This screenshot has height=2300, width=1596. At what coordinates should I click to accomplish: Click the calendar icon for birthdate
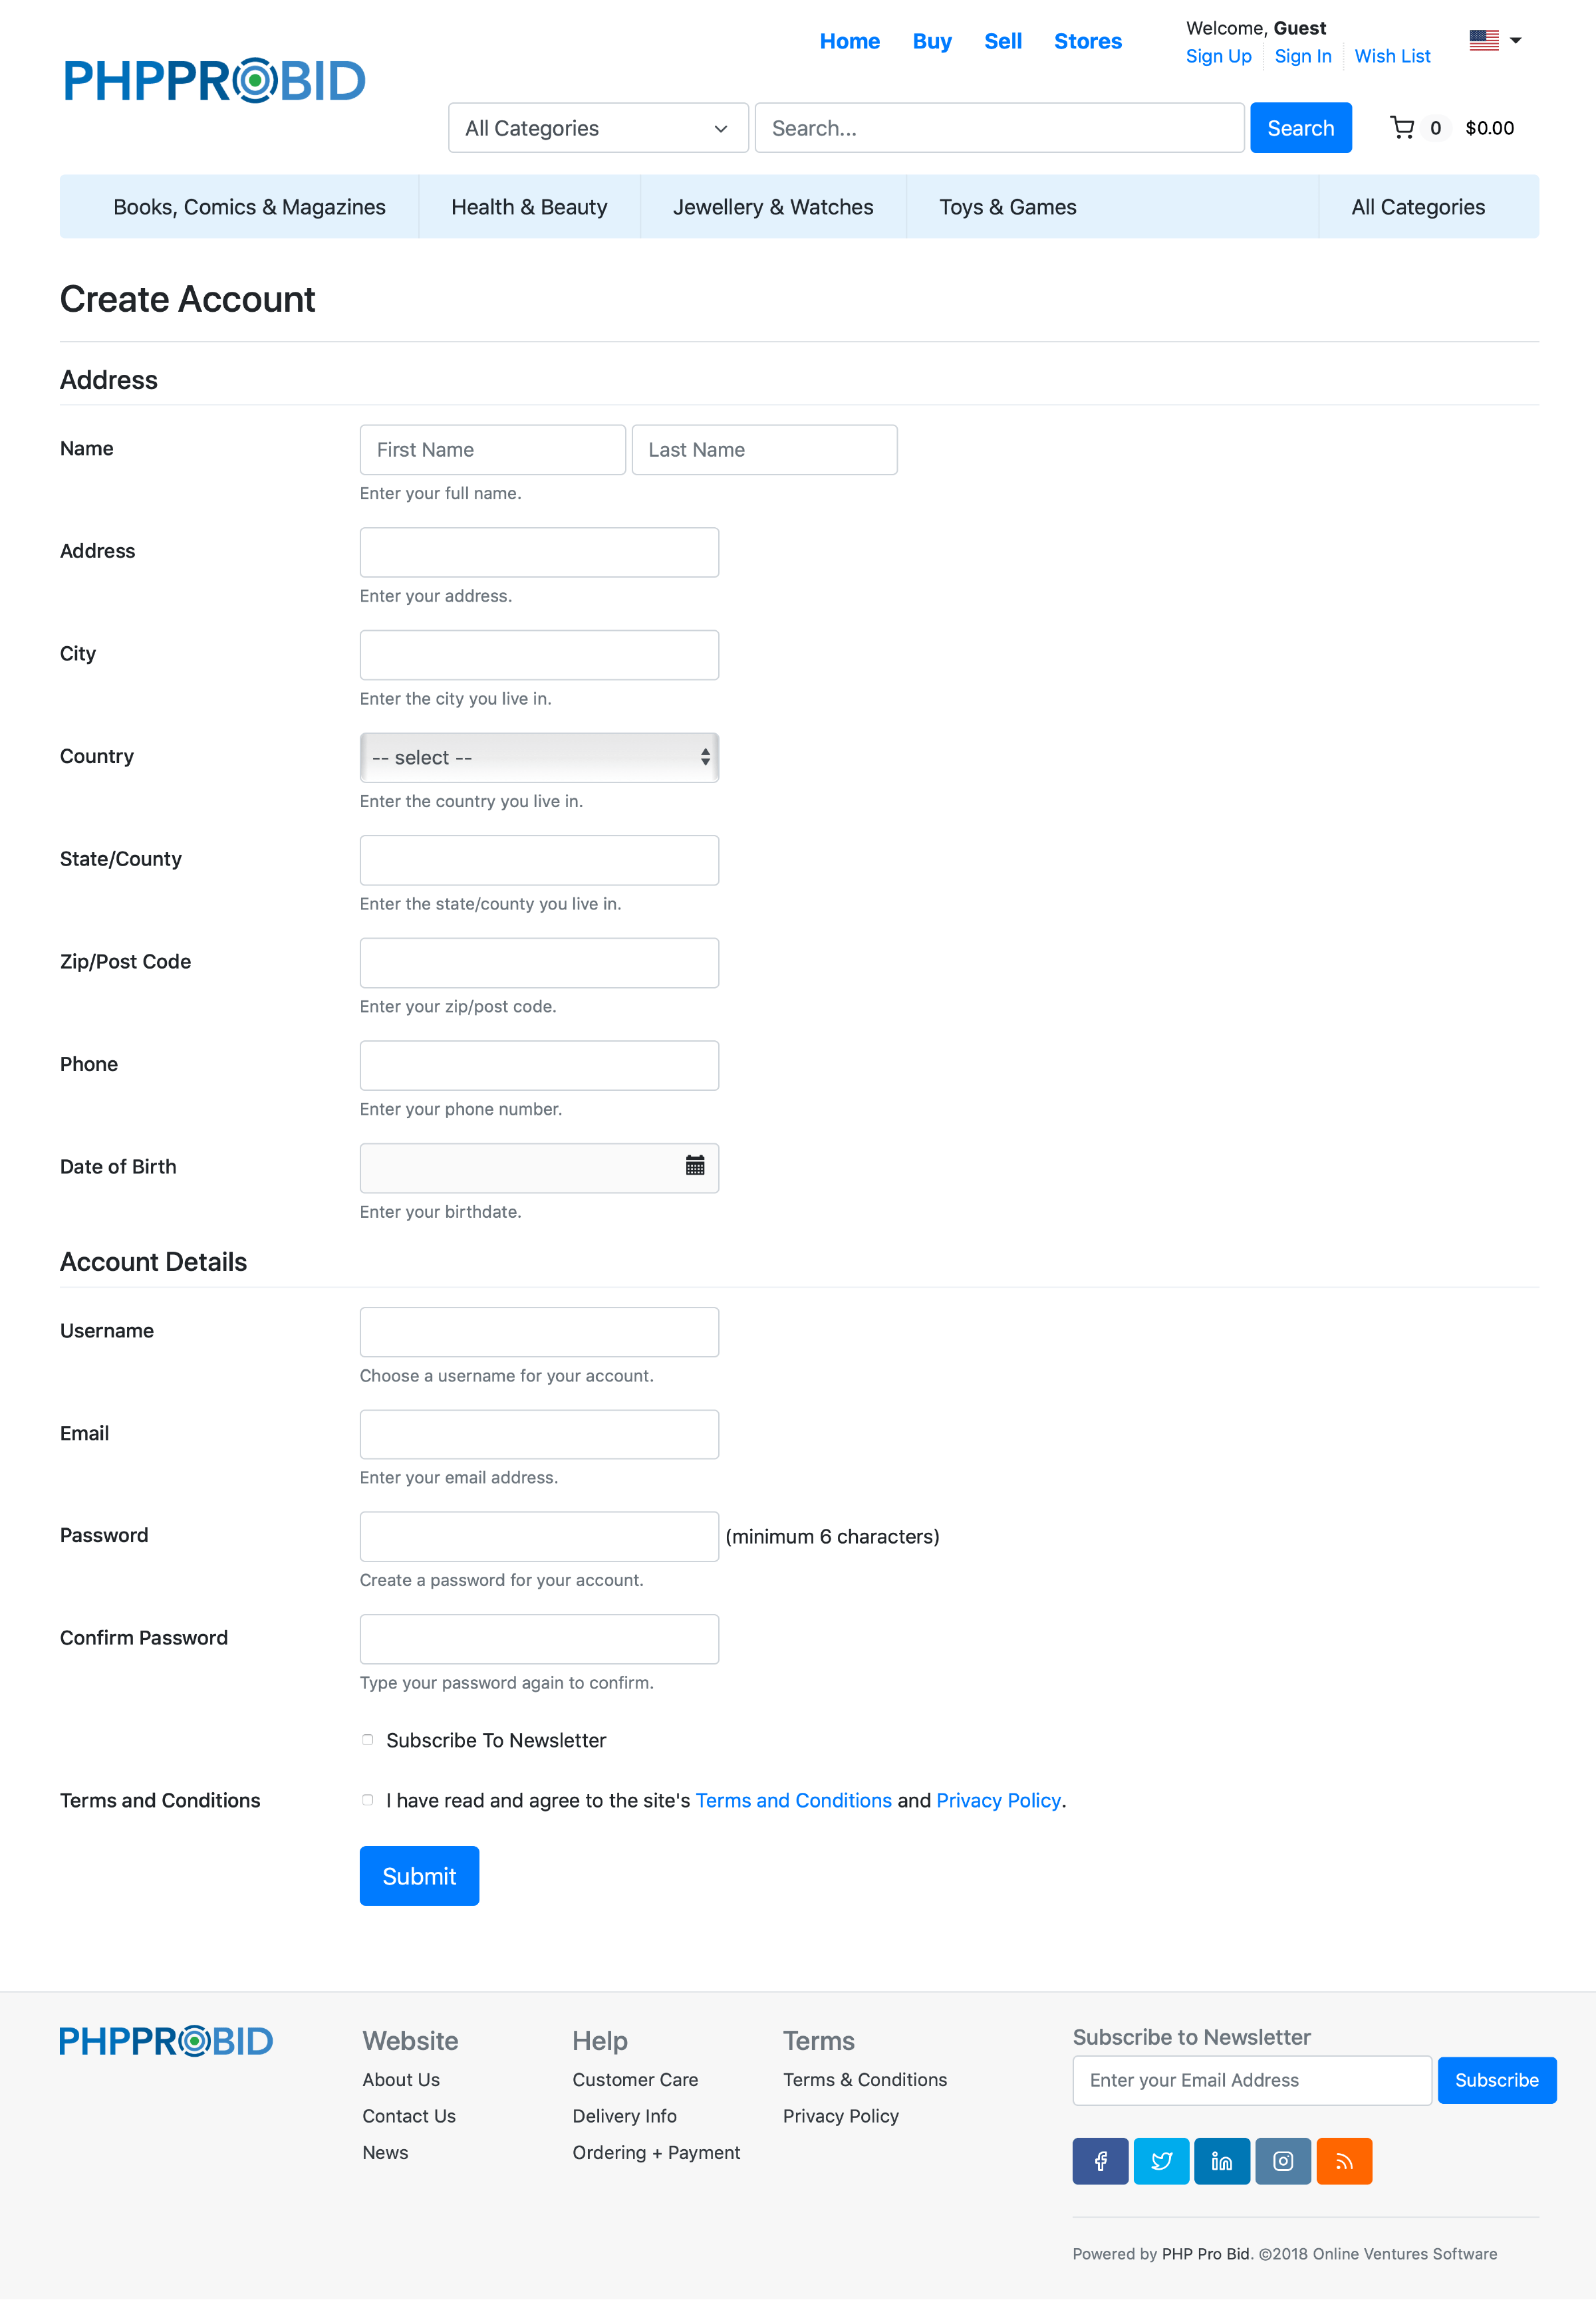695,1165
